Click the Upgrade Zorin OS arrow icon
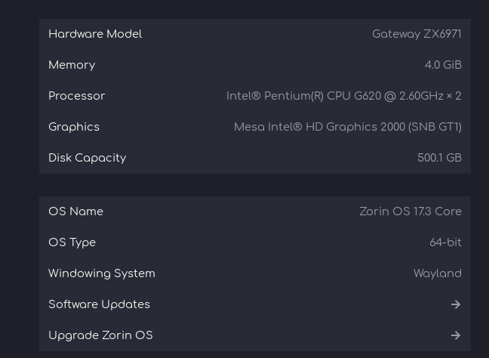 pyautogui.click(x=455, y=335)
